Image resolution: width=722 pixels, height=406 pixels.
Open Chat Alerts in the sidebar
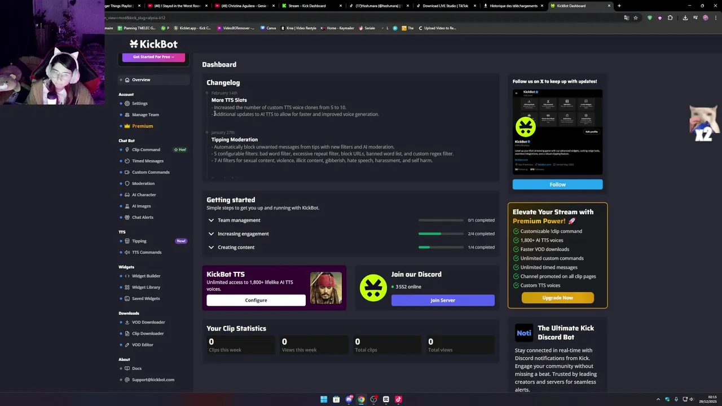142,217
